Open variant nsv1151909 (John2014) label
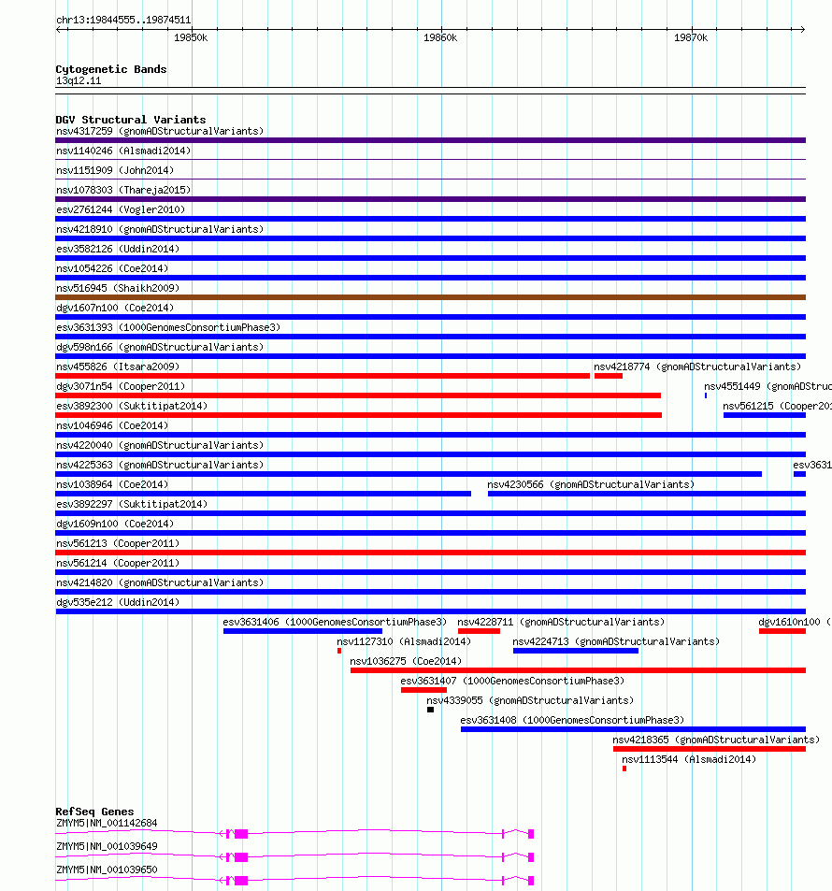Viewport: 832px width, 891px height. (115, 170)
